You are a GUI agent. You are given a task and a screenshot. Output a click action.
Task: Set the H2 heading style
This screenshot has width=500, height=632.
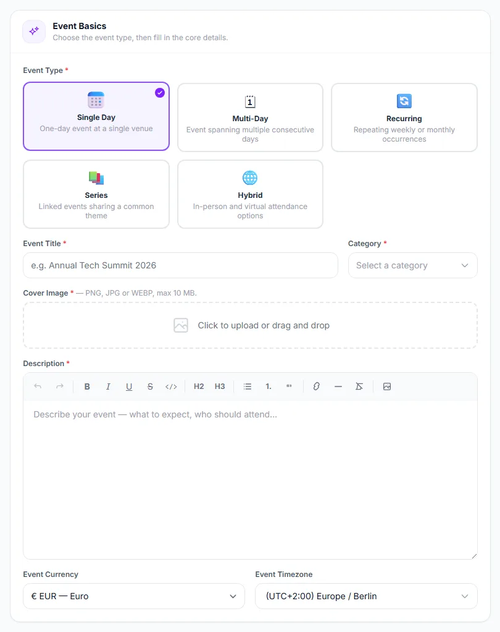tap(199, 386)
